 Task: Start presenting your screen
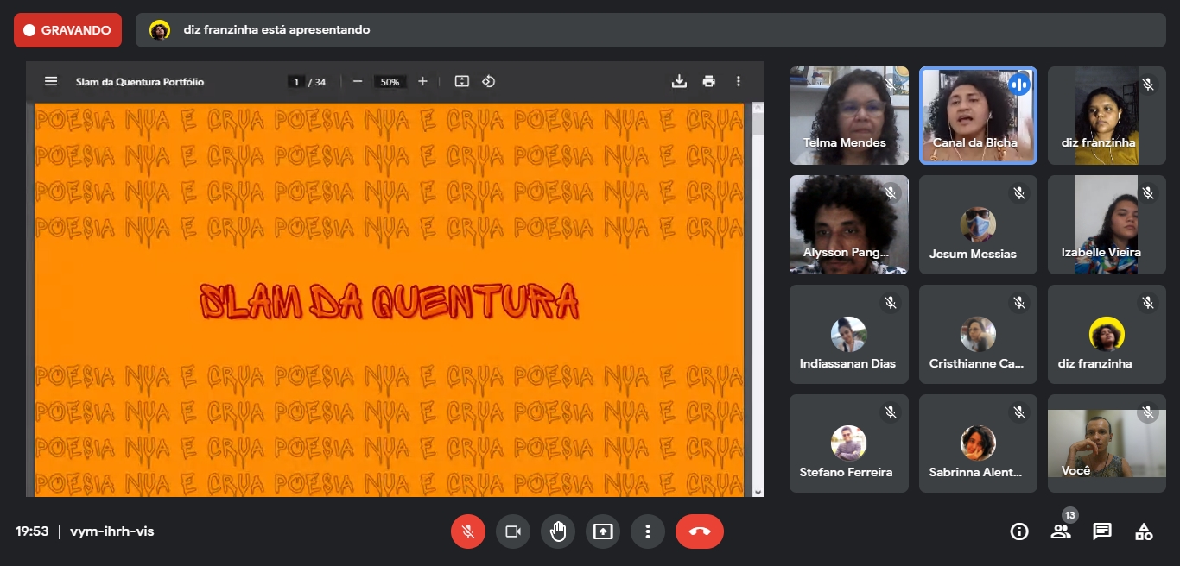(603, 531)
